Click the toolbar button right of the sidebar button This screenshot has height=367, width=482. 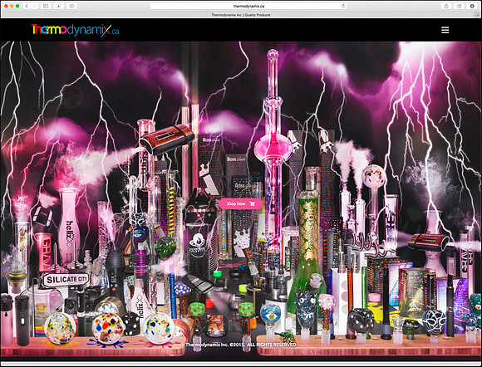tap(58, 6)
